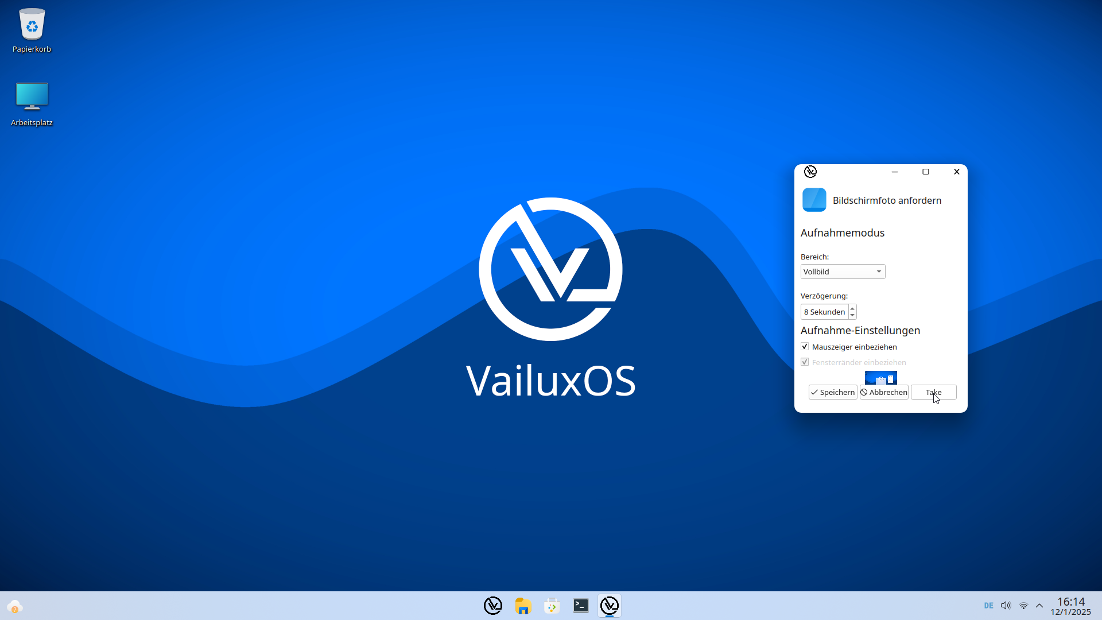
Task: Click the Fensterränder einbeziehen checkbox
Action: click(805, 362)
